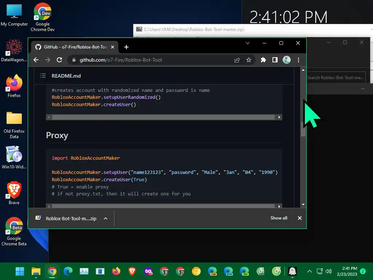Click the page scroll-up arrow

point(303,70)
